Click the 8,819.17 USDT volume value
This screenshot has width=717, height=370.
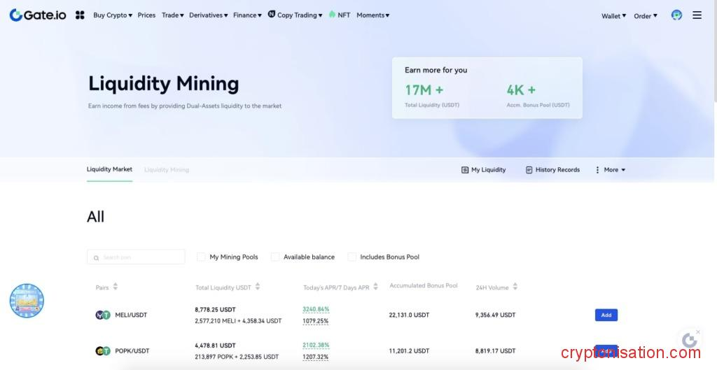[495, 351]
